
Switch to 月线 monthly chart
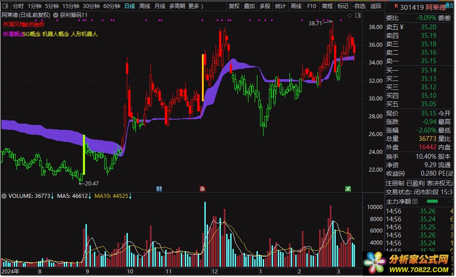click(x=160, y=6)
